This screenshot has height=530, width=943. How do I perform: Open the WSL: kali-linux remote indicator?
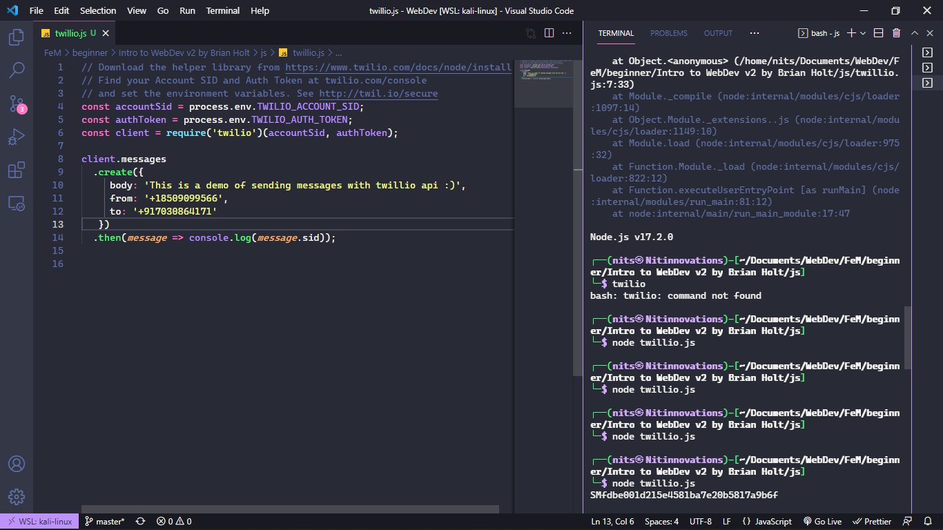point(39,522)
